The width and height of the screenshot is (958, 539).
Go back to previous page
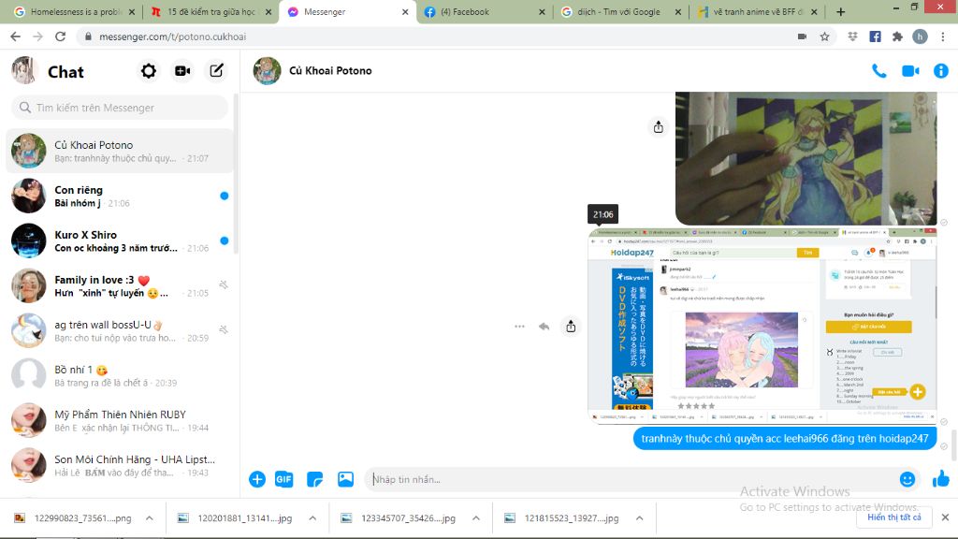[15, 36]
